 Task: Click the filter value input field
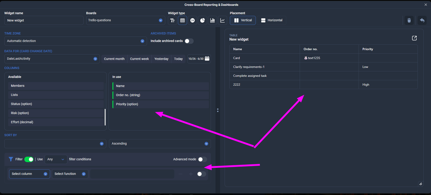pos(132,174)
